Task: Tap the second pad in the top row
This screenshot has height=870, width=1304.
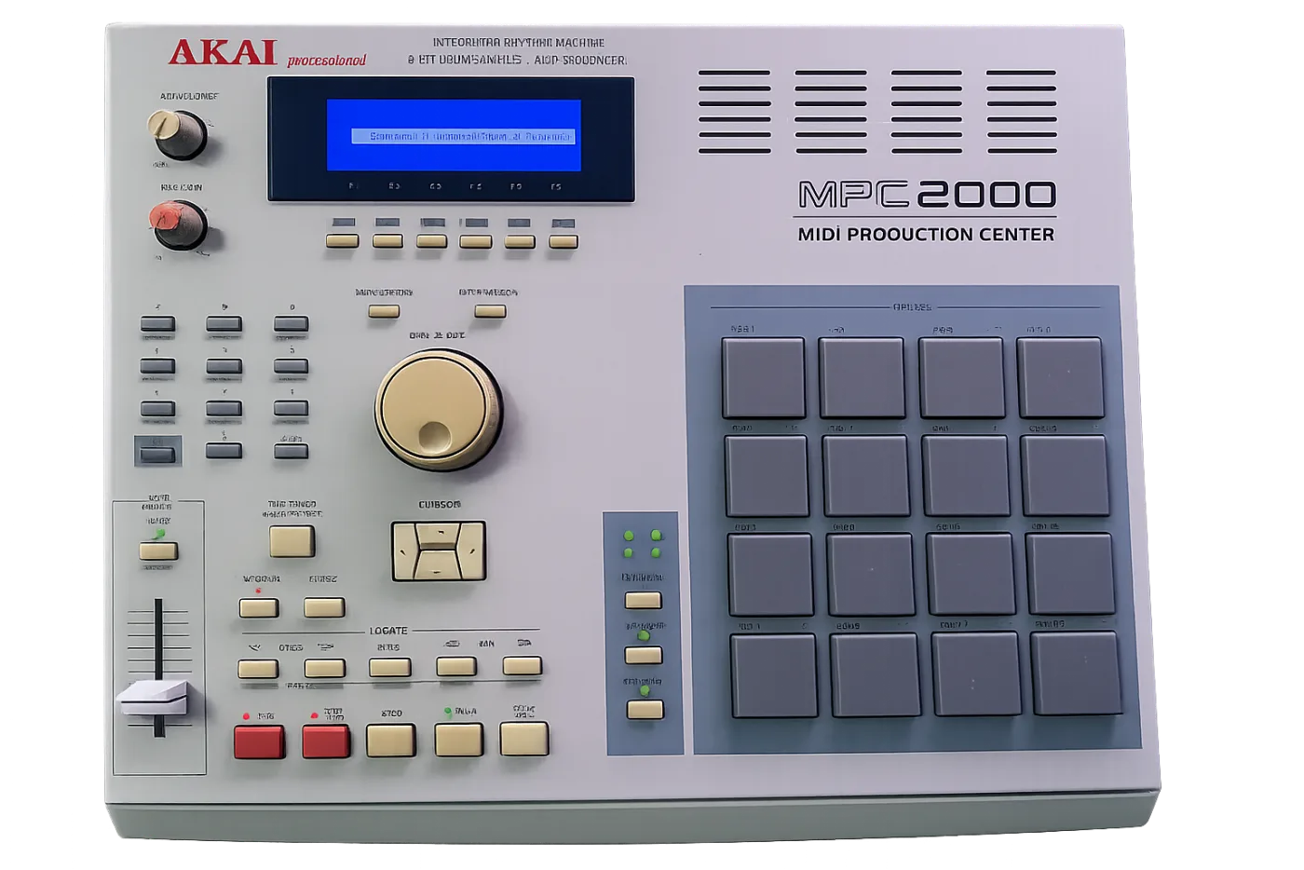Action: click(x=862, y=378)
